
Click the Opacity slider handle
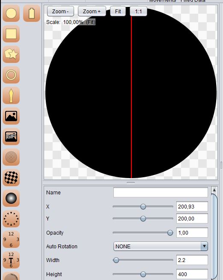click(x=170, y=232)
